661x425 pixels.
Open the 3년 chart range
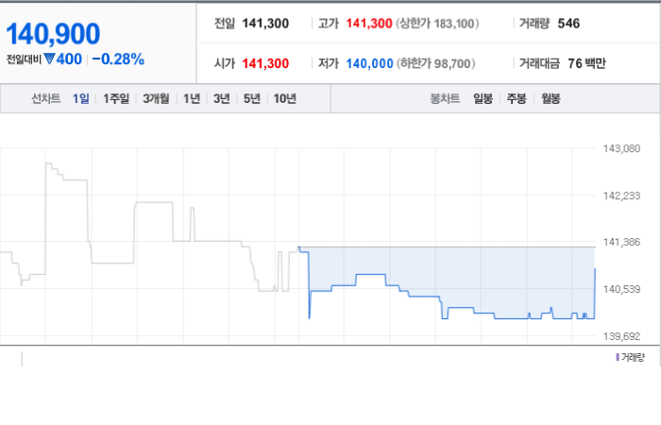222,98
